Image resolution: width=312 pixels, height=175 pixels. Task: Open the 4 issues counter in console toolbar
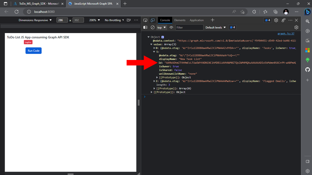coord(232,27)
